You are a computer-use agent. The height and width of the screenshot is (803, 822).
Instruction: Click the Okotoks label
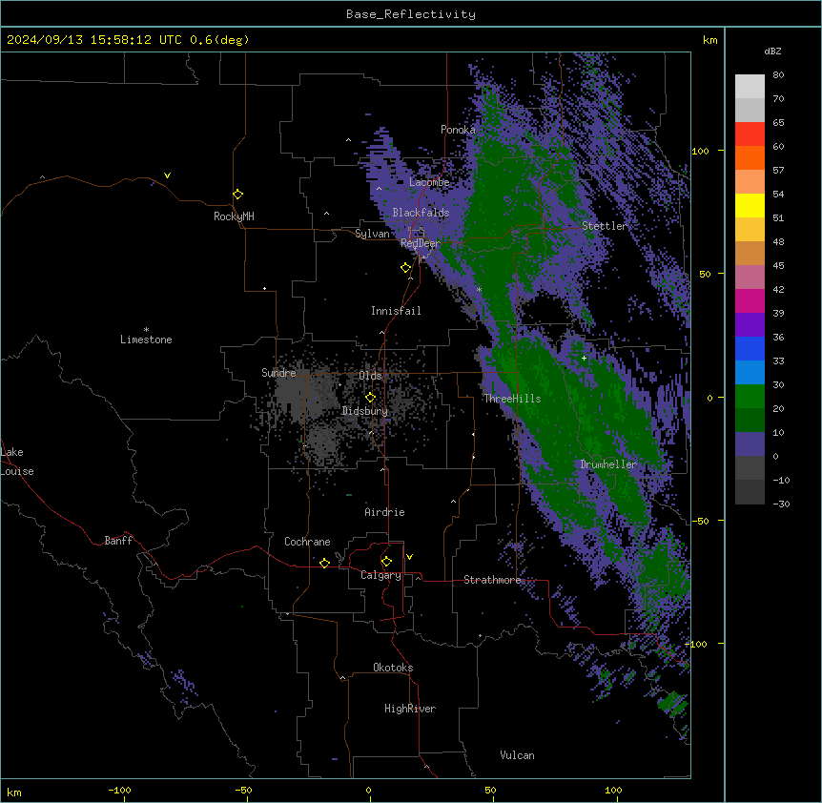tap(393, 668)
